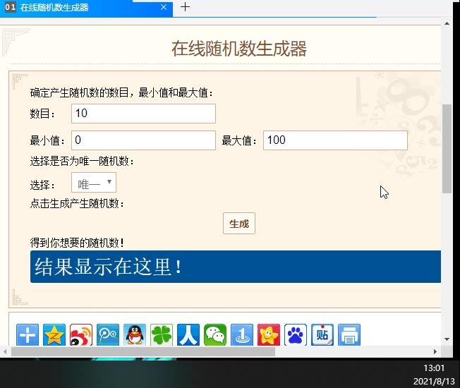Click the 最小值 minimum input field

pyautogui.click(x=143, y=140)
